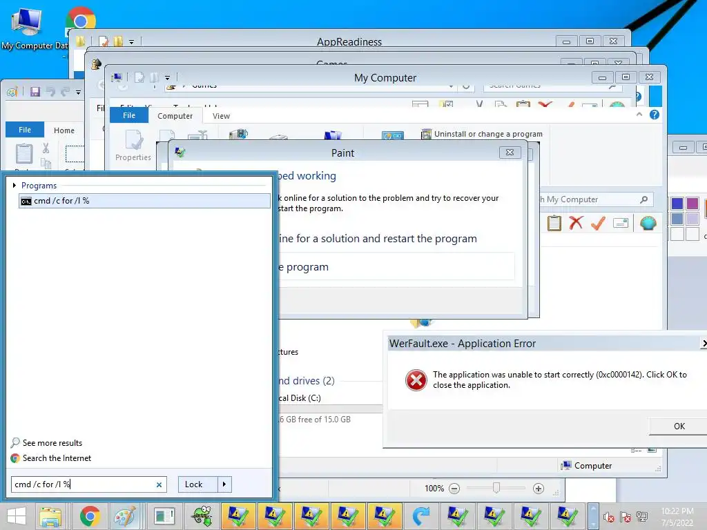This screenshot has height=530, width=707.
Task: Open the Start button on the taskbar
Action: [17, 516]
